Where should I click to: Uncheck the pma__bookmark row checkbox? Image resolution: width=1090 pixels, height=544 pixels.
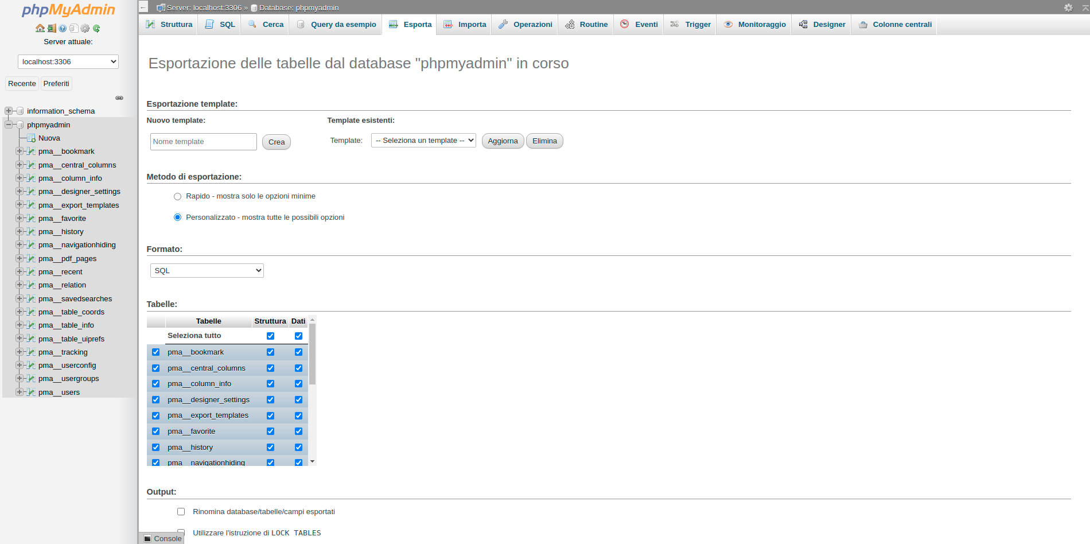[155, 352]
